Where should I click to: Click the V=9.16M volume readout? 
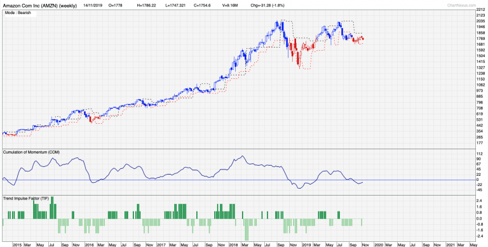231,5
